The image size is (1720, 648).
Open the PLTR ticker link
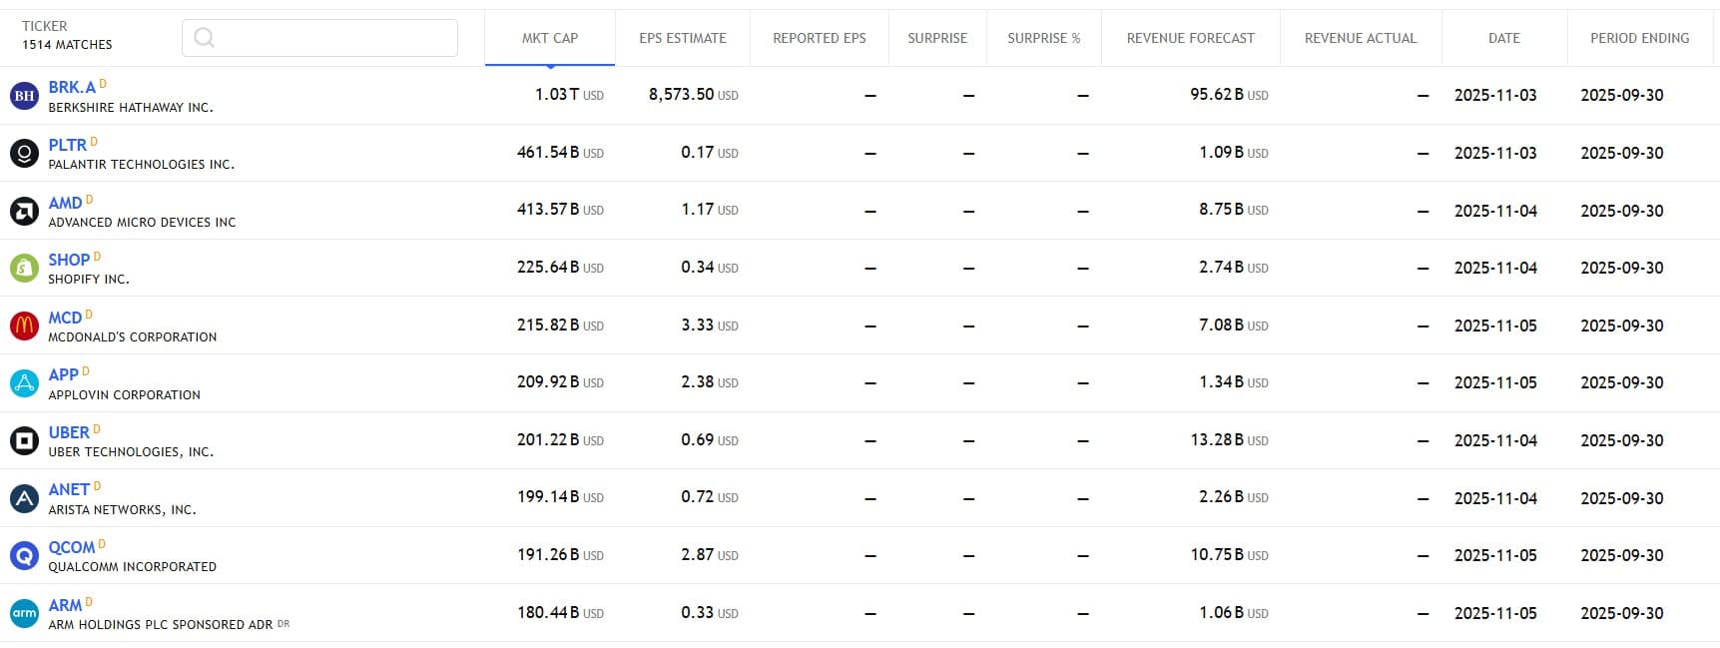click(x=68, y=145)
